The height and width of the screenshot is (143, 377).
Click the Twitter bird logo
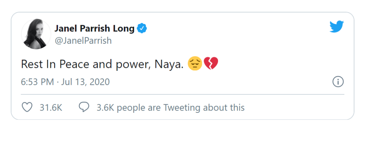(x=337, y=27)
